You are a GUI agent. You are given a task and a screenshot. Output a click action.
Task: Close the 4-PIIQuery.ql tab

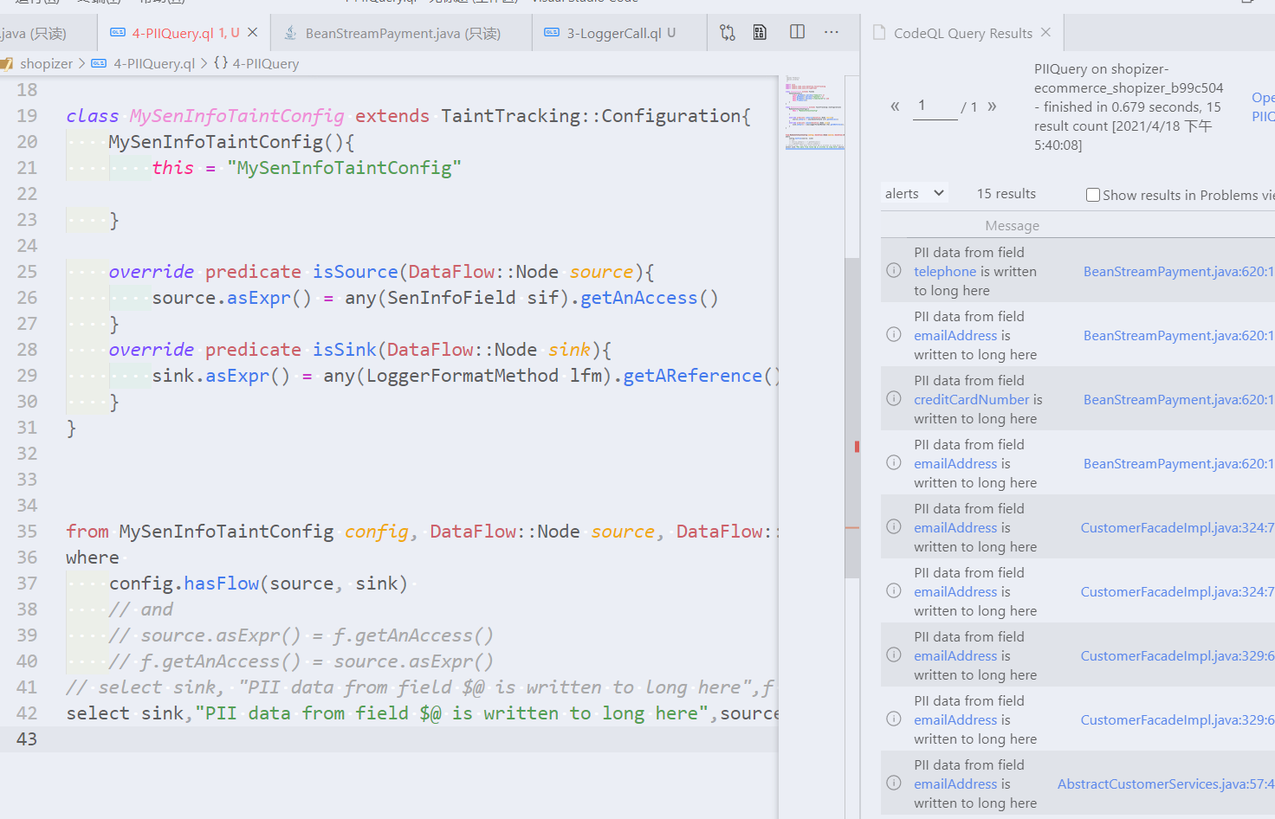[253, 32]
